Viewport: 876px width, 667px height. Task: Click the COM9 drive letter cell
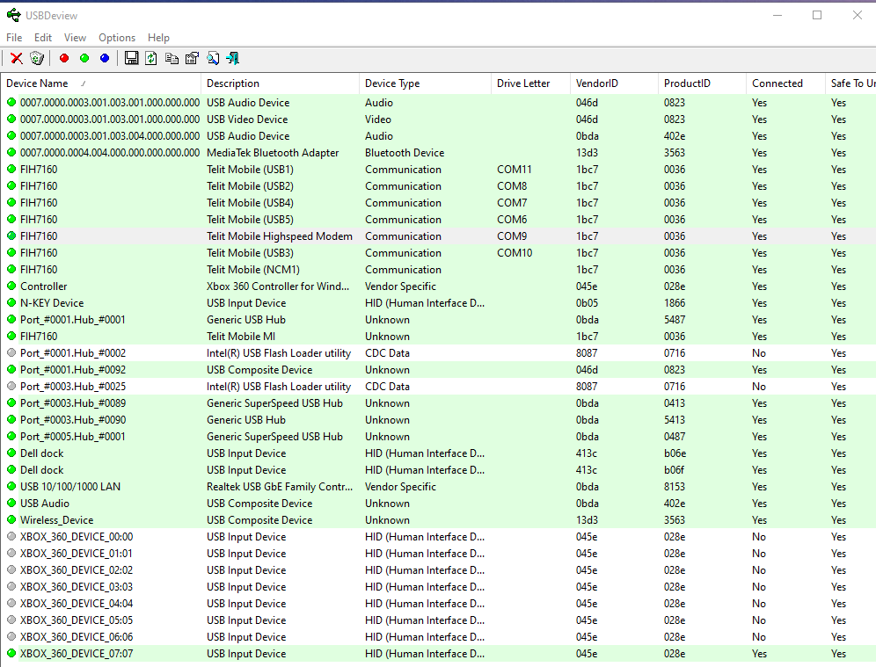(x=512, y=236)
